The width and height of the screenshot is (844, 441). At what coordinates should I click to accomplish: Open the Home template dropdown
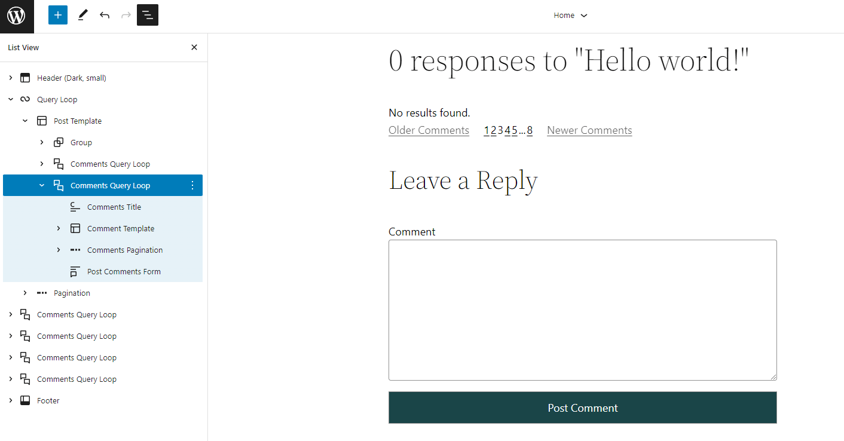point(570,16)
